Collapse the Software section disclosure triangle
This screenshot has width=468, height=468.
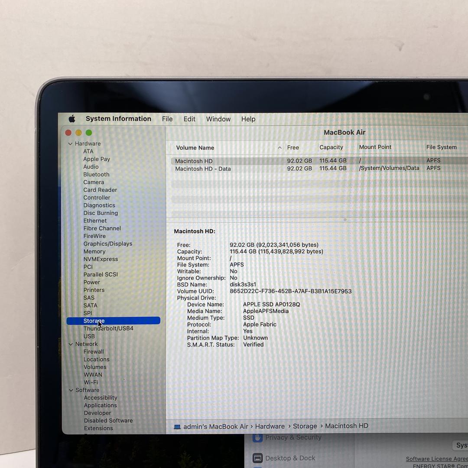click(71, 390)
